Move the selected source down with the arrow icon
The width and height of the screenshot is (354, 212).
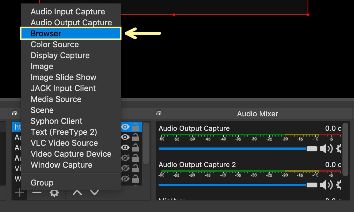[x=94, y=193]
